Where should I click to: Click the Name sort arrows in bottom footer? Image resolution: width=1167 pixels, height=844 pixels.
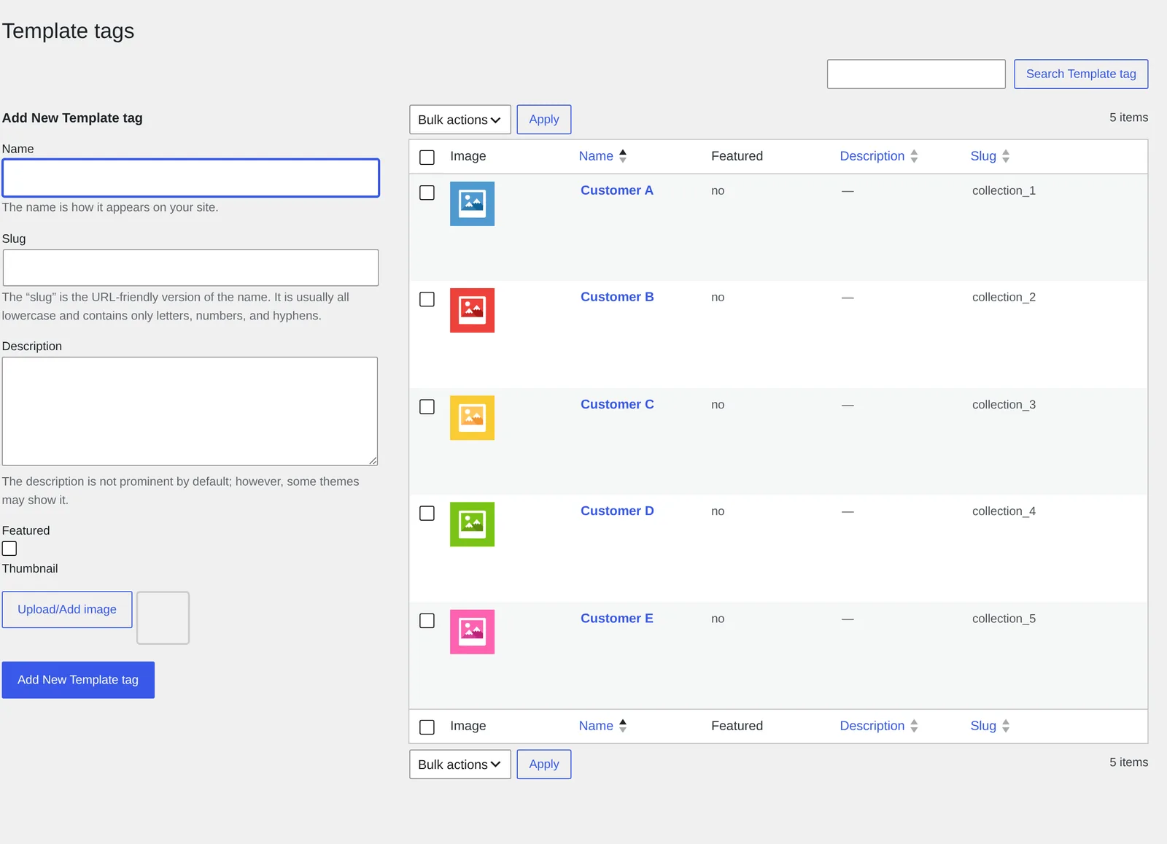click(x=623, y=726)
